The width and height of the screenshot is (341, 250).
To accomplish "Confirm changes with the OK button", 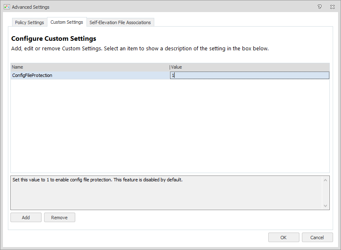I will [284, 238].
